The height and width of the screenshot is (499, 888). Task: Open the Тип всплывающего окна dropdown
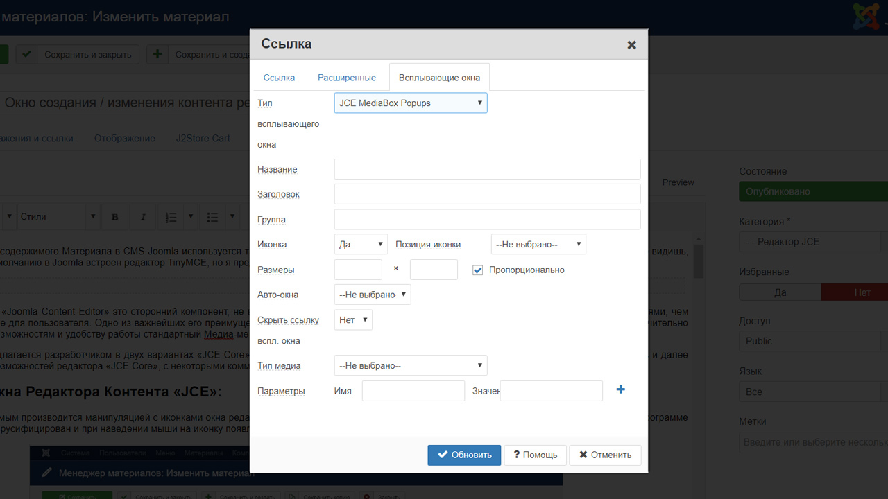coord(411,103)
